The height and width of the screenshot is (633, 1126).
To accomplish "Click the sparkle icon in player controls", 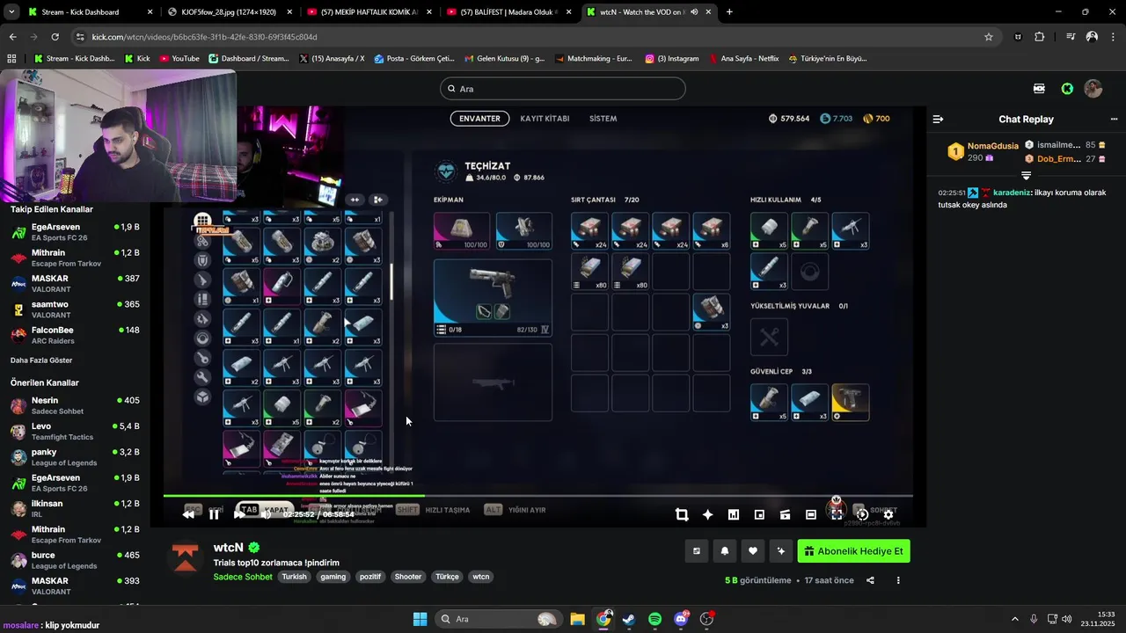I will click(x=707, y=514).
